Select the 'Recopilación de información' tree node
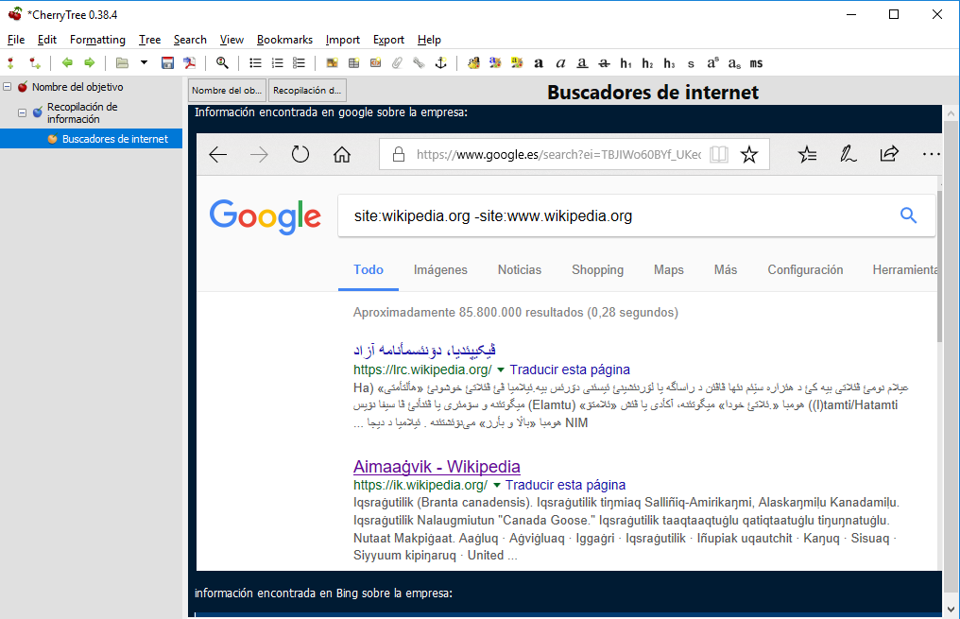 pos(82,112)
